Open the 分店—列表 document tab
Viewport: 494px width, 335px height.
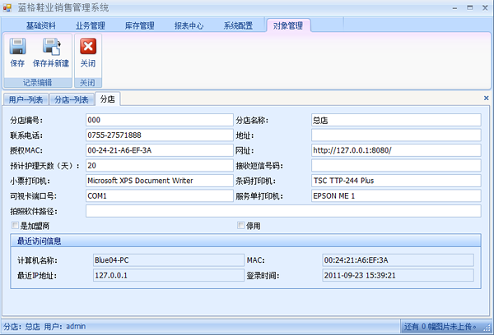pyautogui.click(x=71, y=99)
